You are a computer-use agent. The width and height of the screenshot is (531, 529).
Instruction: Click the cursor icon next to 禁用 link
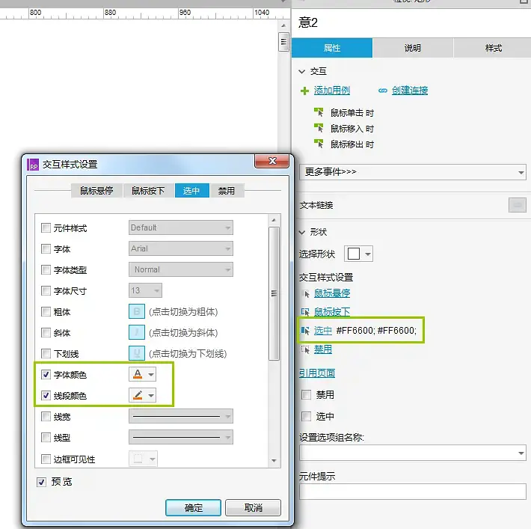pos(305,349)
